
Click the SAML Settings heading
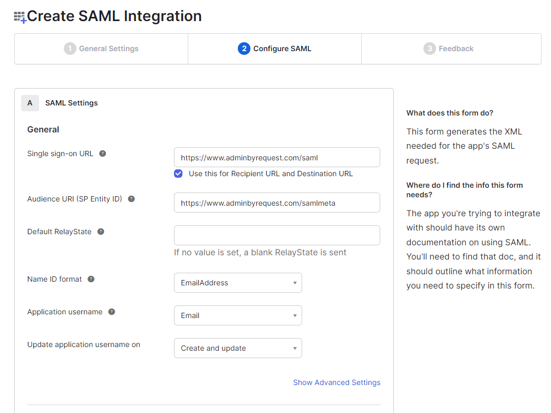point(71,103)
